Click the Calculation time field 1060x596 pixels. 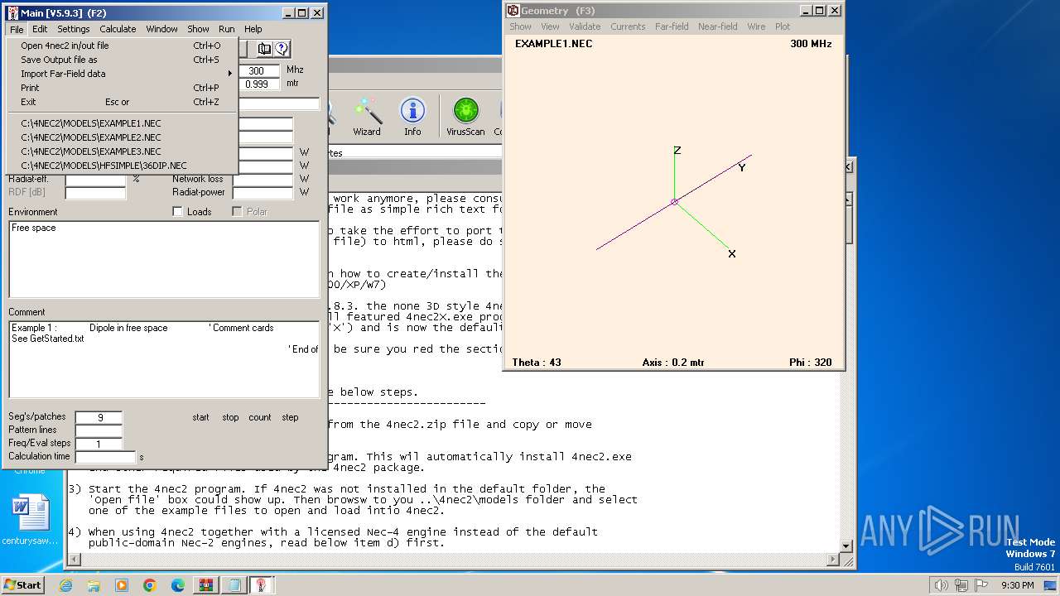(105, 457)
